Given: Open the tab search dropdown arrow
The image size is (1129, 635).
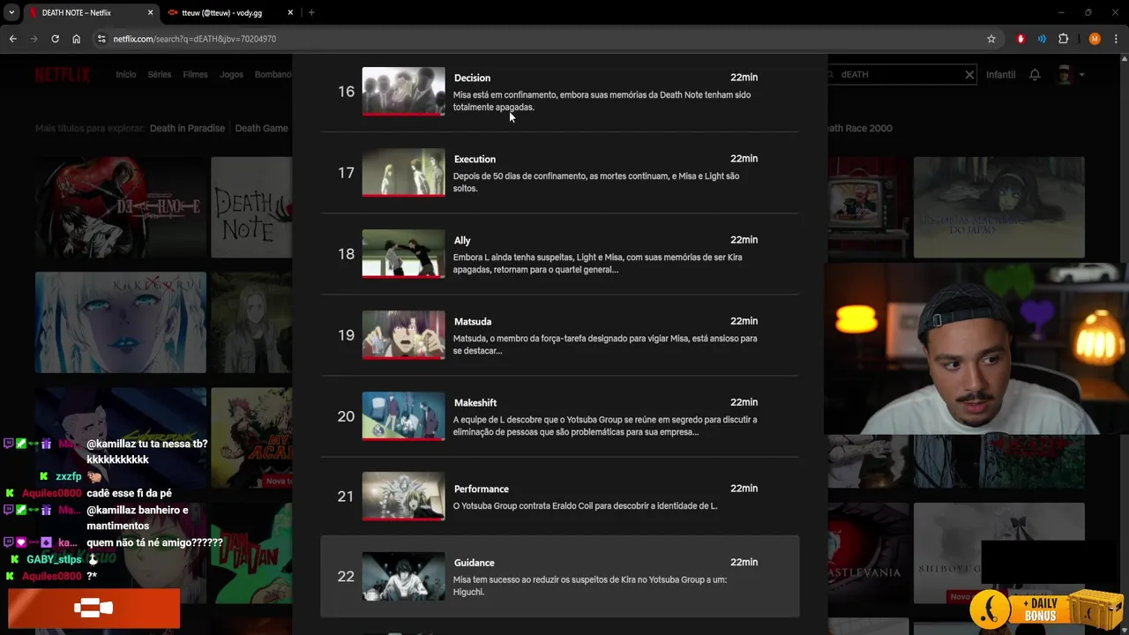Looking at the screenshot, I should [x=11, y=12].
